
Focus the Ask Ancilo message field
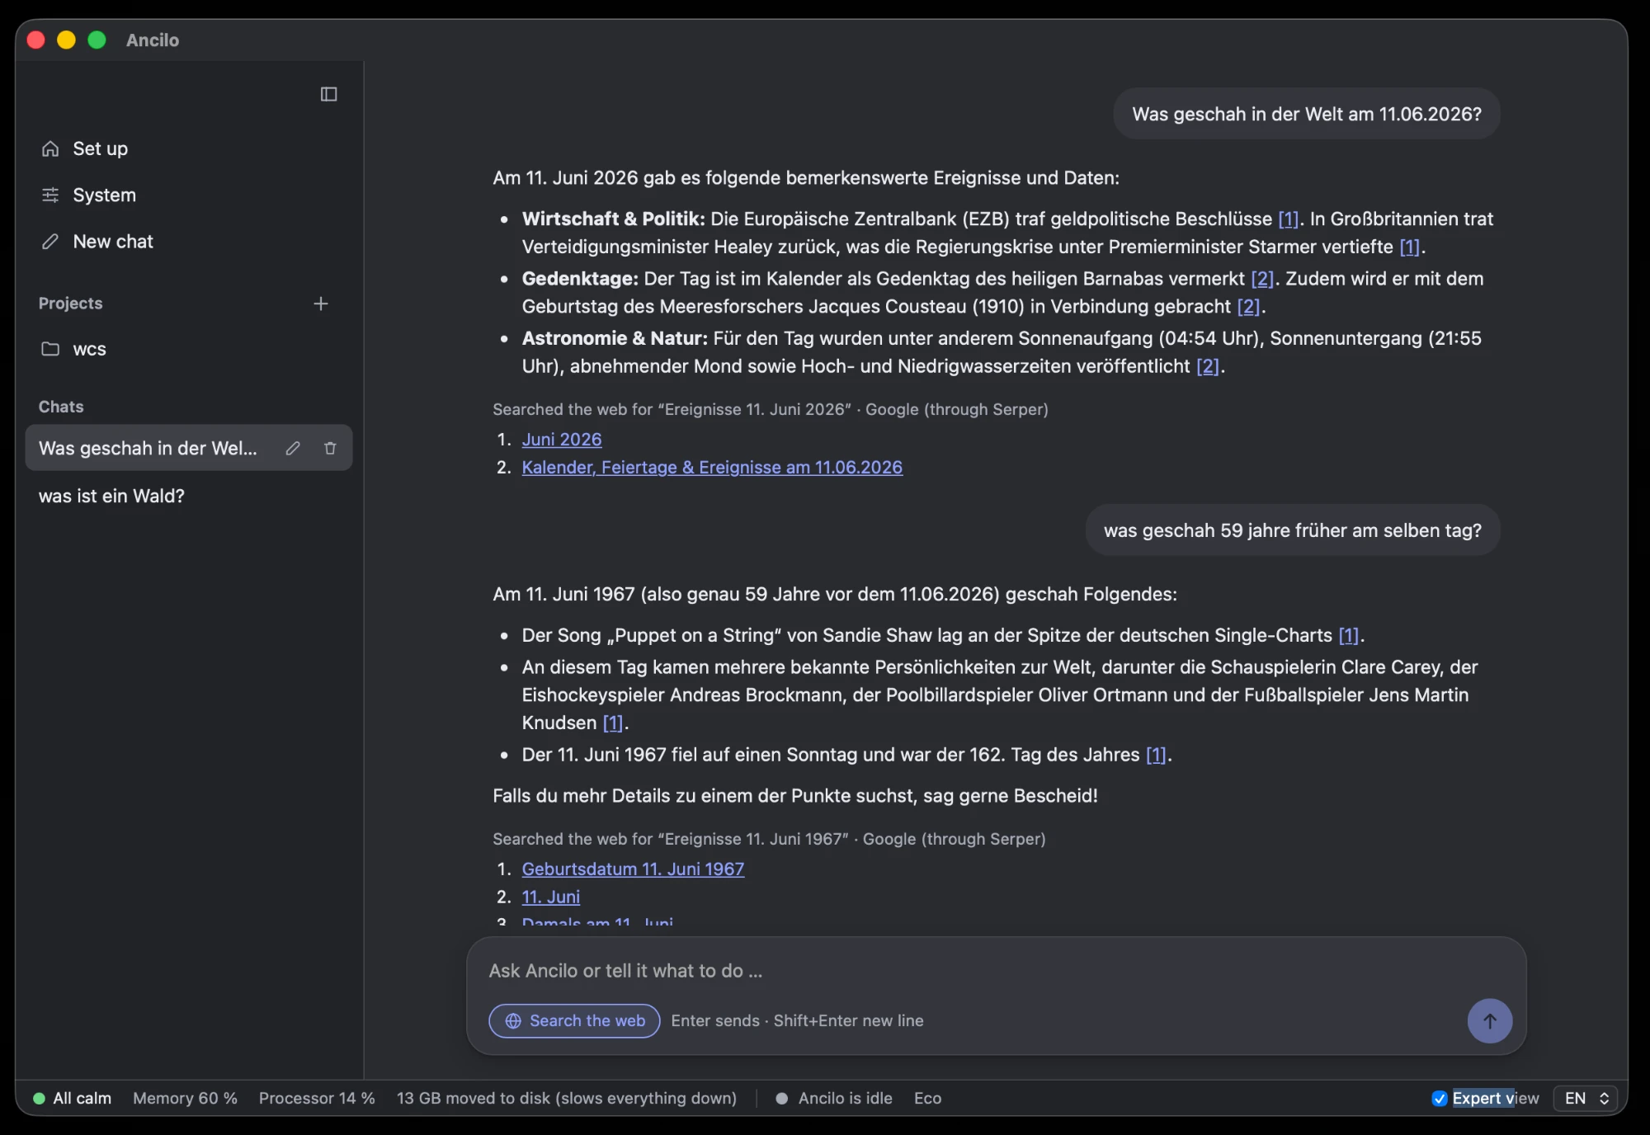pyautogui.click(x=996, y=971)
